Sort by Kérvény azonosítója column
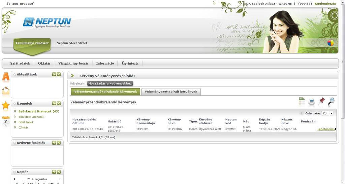Image resolution: width=345 pixels, height=184 pixels. (146, 121)
